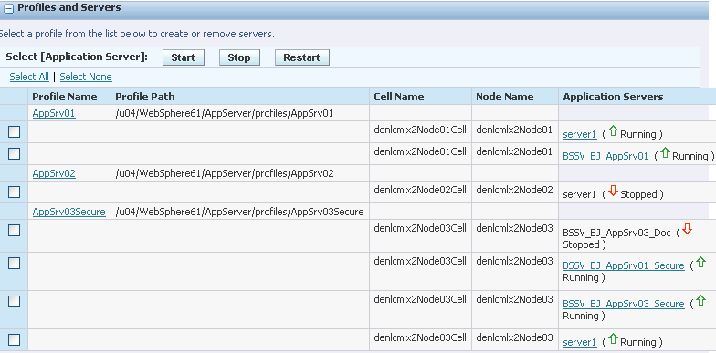Viewport: 716px width, 353px height.
Task: Click red stopped arrow for BSSV_BJ_AppSrv03_Doc
Action: point(687,230)
